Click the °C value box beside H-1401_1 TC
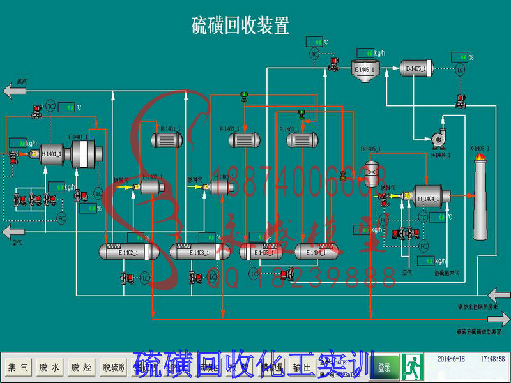This screenshot has height=383, width=511. coord(66,107)
